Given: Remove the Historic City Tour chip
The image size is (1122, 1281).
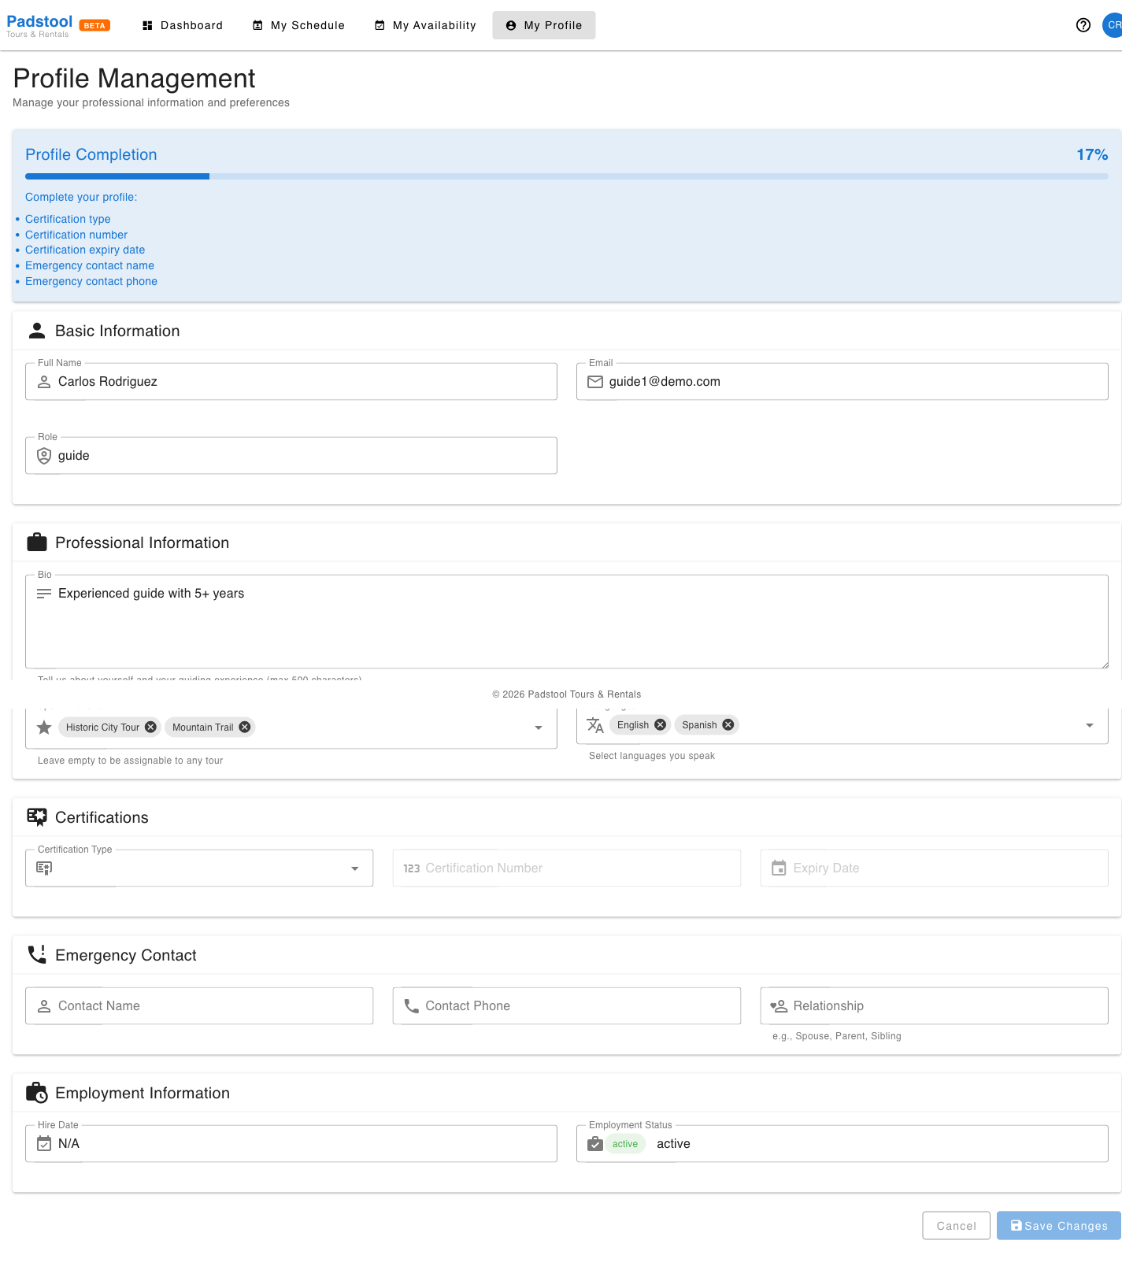Looking at the screenshot, I should 150,728.
